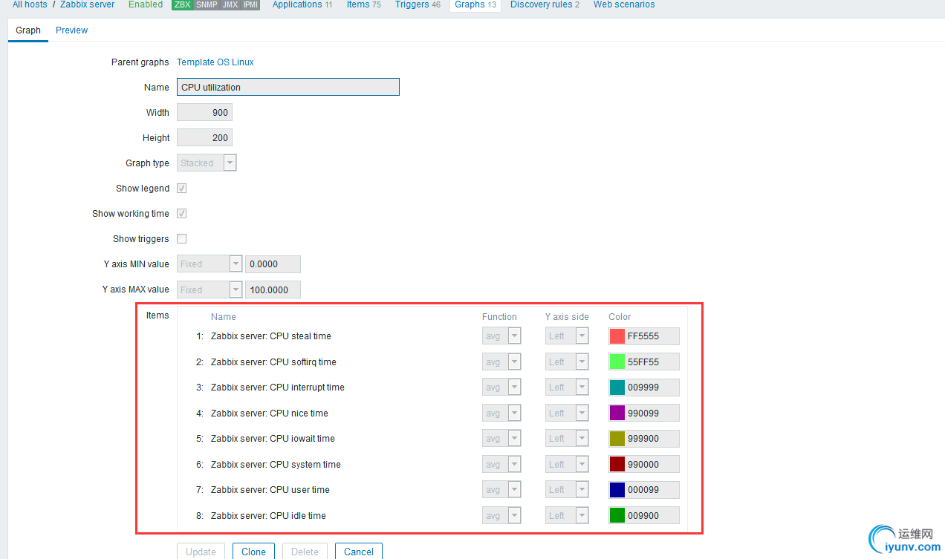Toggle the Show legend checkbox
Image resolution: width=945 pixels, height=559 pixels.
[181, 189]
